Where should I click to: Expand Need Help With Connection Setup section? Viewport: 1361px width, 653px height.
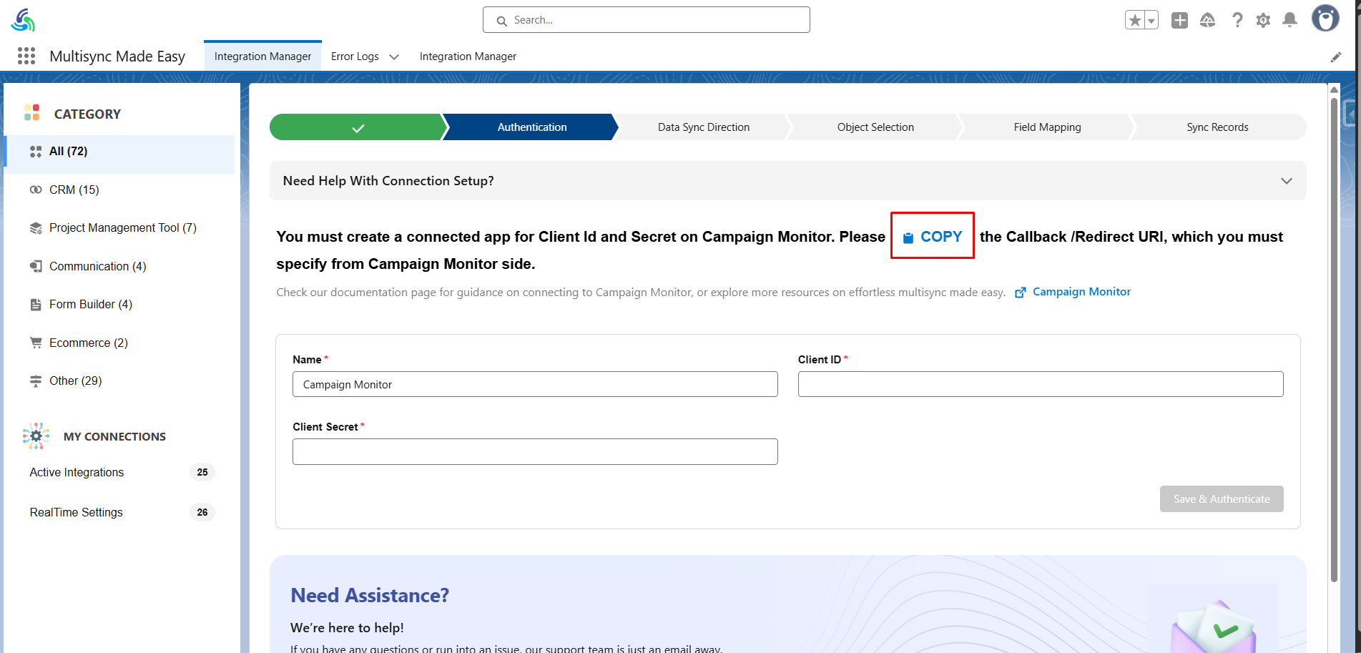coord(1286,181)
